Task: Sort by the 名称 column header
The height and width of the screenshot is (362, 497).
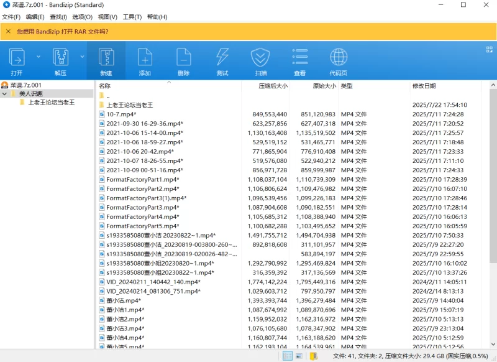Action: (104, 86)
